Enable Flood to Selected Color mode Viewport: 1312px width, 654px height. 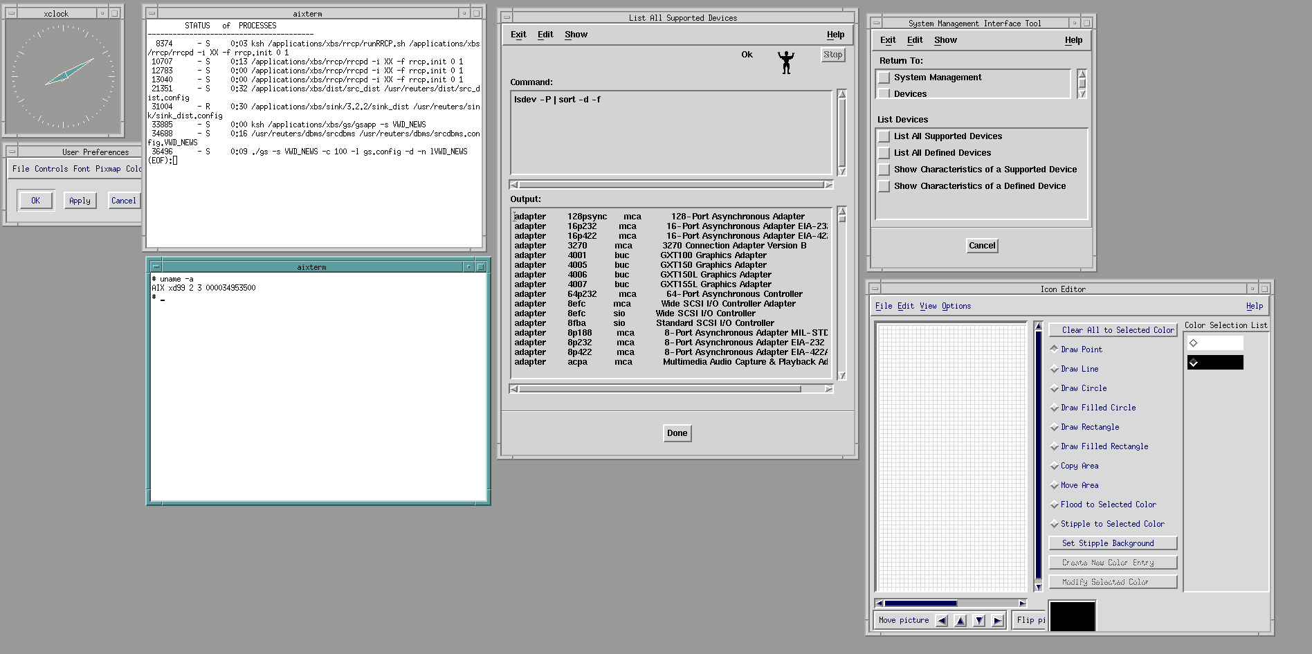(x=1054, y=505)
